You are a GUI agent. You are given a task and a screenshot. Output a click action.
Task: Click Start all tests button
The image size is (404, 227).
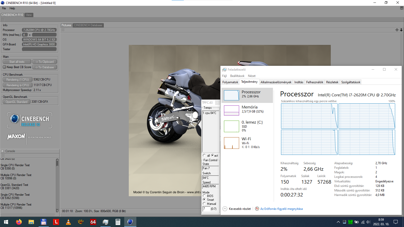[x=17, y=62]
